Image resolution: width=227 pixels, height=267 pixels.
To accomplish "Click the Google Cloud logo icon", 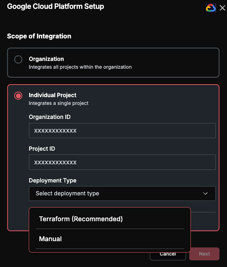I will 211,8.
